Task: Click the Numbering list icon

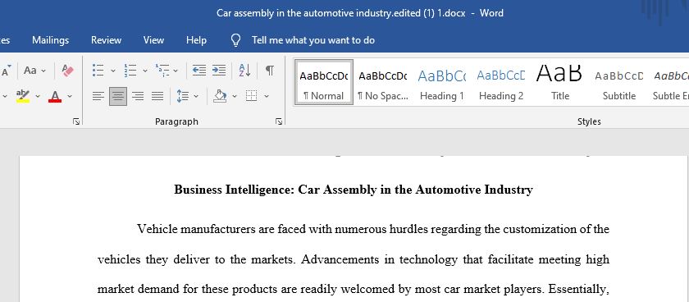Action: click(x=130, y=71)
